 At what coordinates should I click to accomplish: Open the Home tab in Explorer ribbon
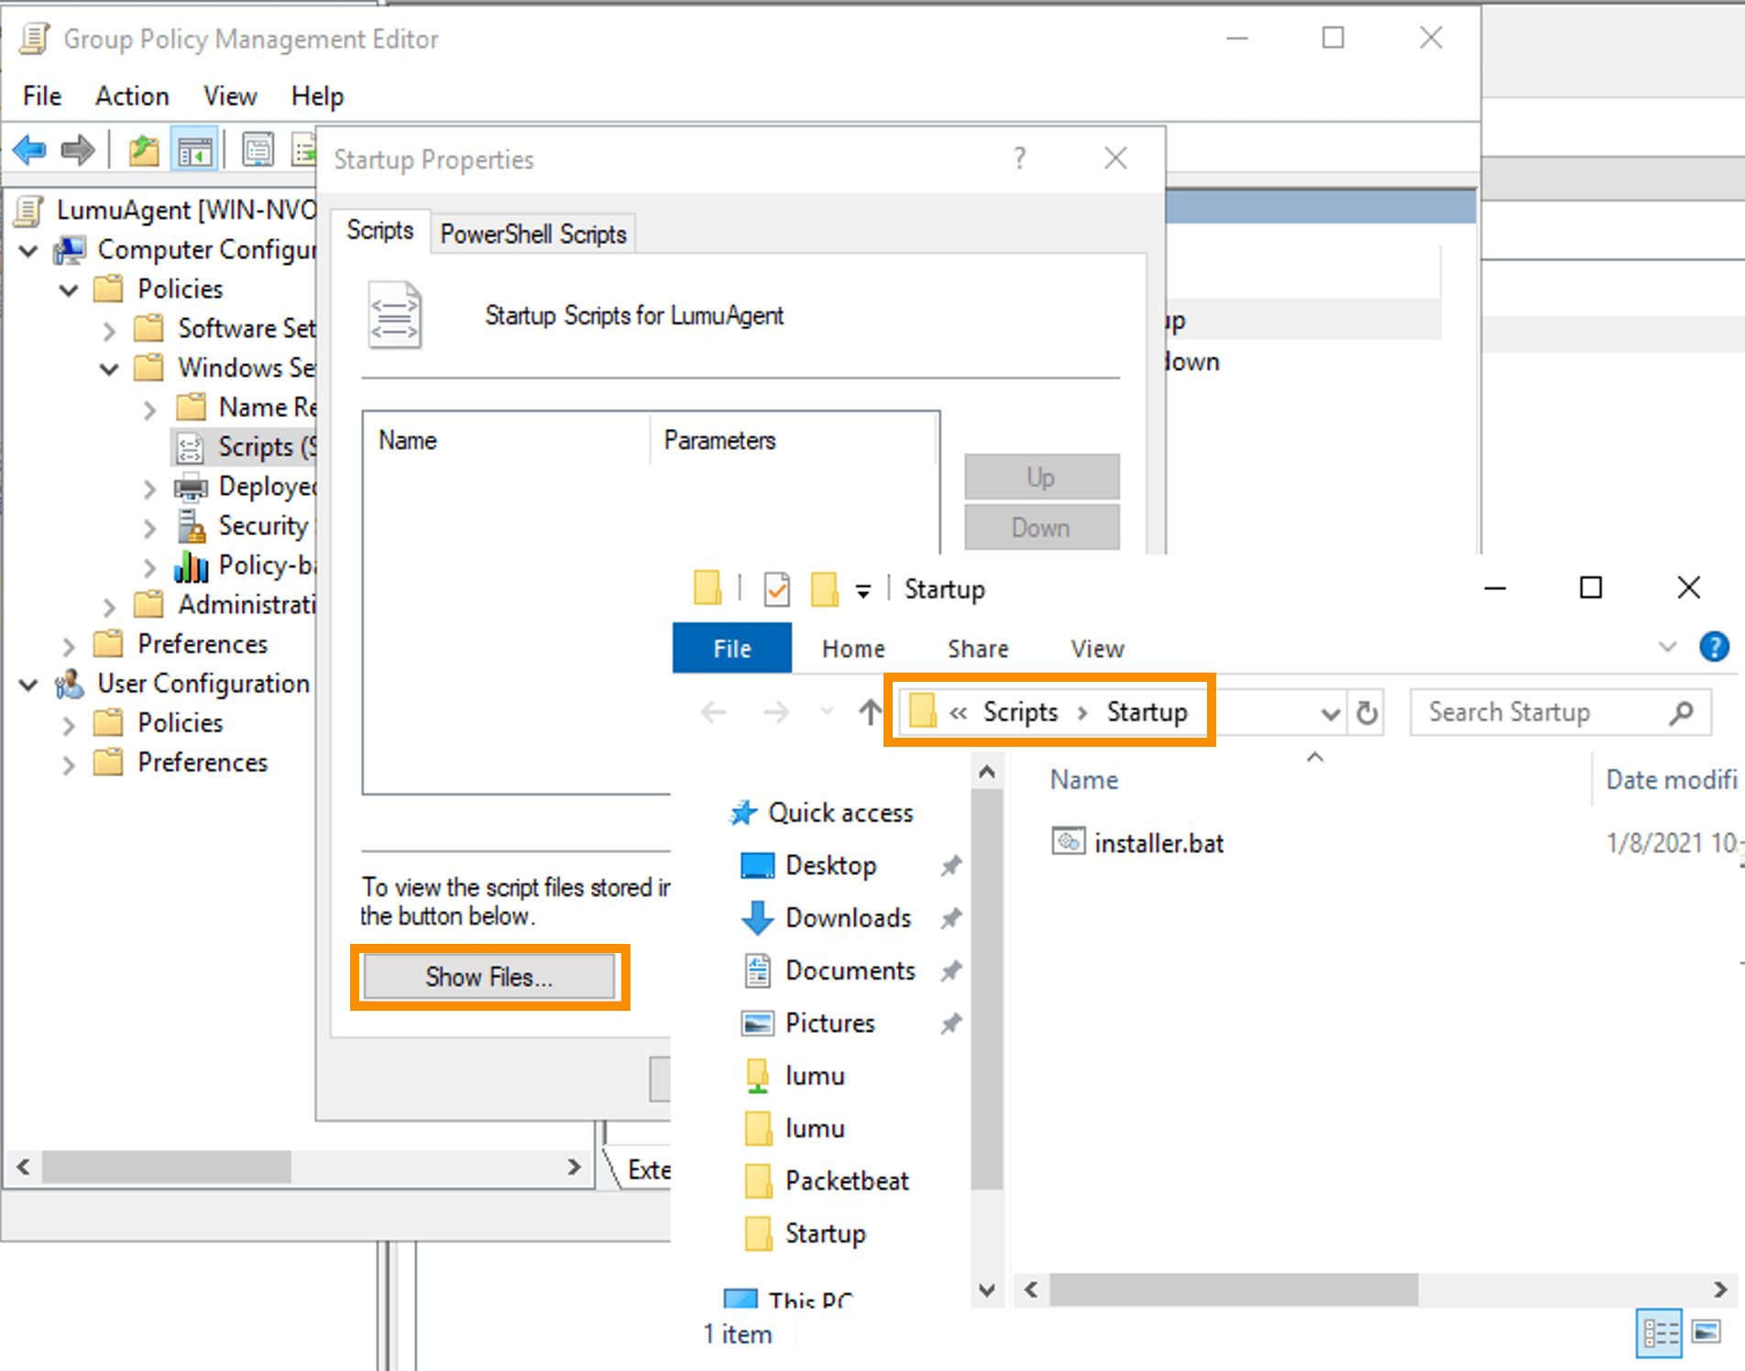click(x=853, y=649)
